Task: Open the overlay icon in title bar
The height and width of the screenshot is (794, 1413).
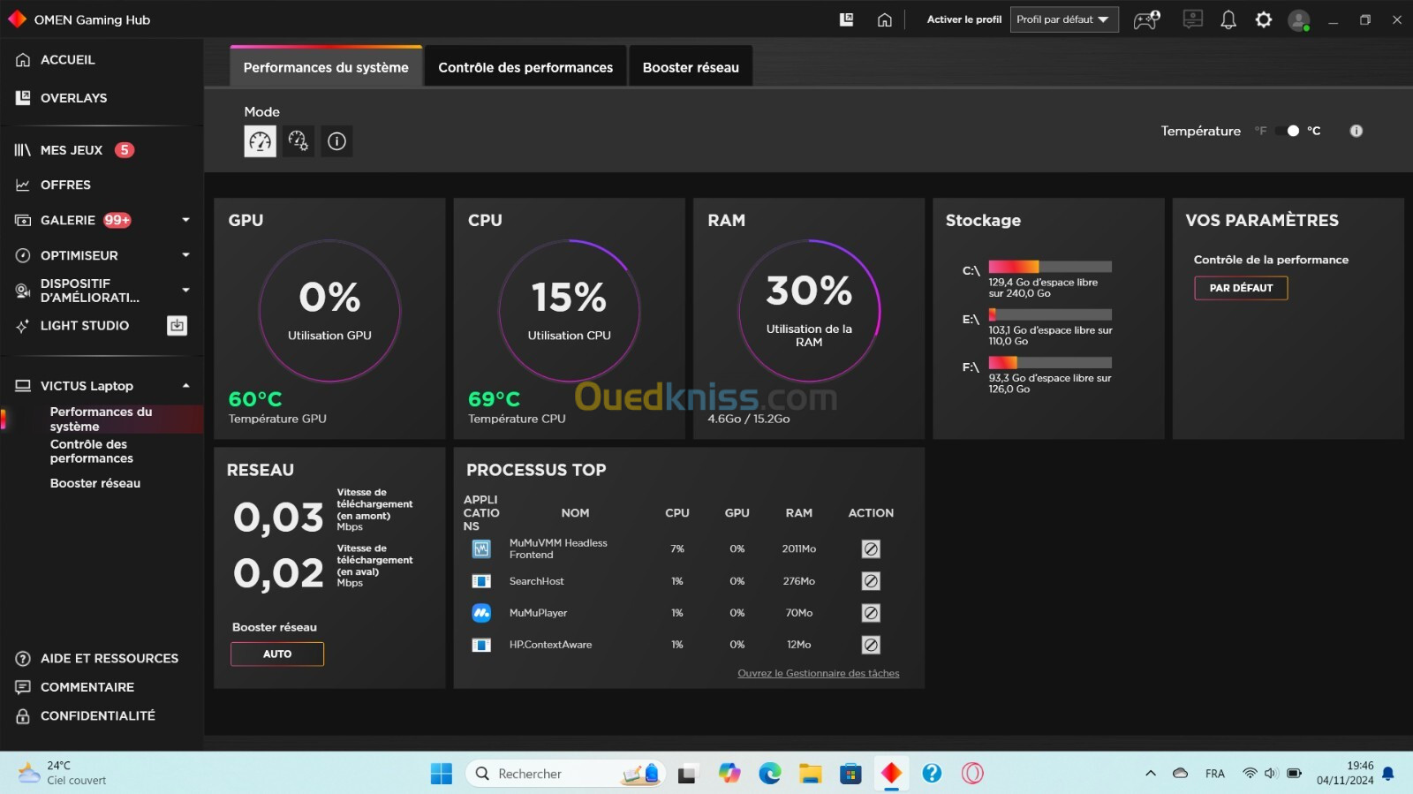Action: pos(846,19)
